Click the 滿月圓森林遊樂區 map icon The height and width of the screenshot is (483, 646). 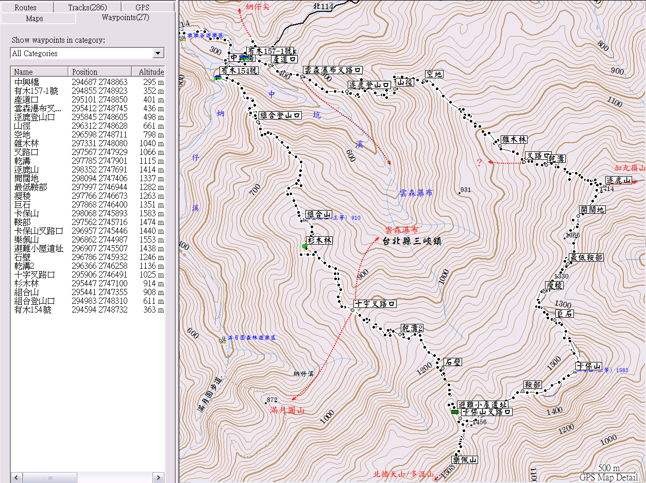click(223, 340)
